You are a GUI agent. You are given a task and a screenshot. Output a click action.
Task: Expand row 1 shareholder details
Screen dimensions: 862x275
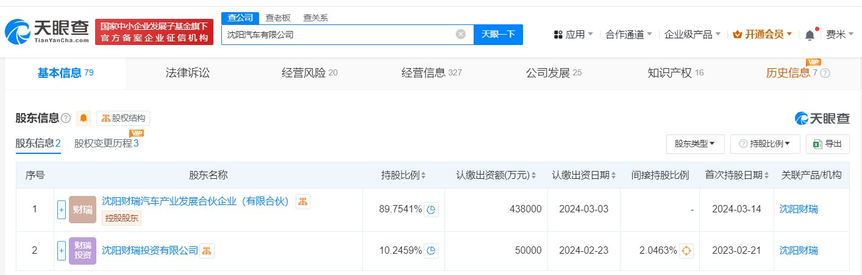point(62,209)
